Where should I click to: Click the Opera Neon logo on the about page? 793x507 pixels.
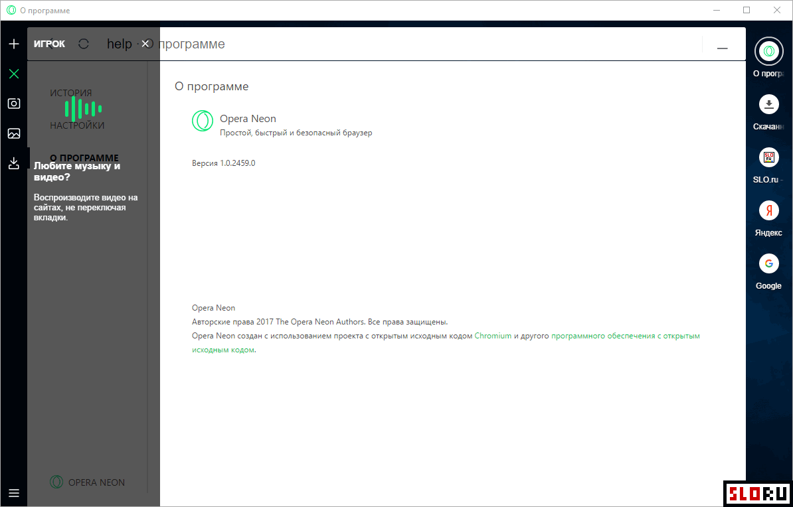pyautogui.click(x=203, y=121)
